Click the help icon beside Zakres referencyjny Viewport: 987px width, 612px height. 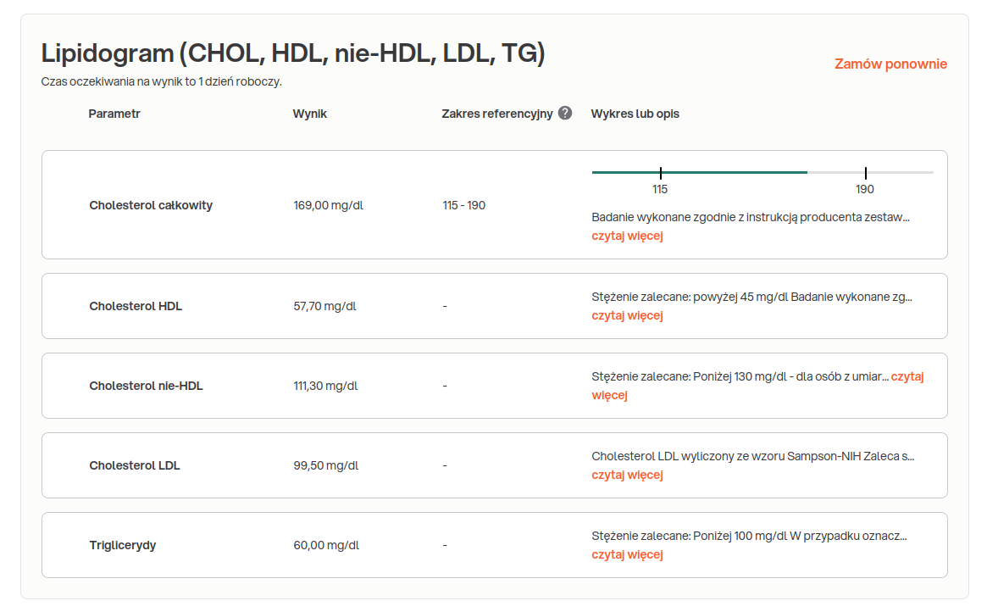pyautogui.click(x=565, y=114)
